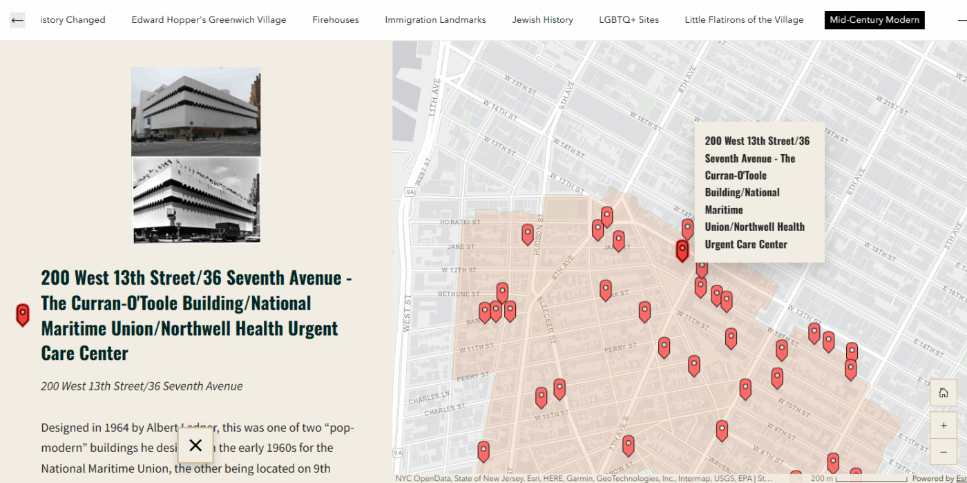Zoom in on the map
The width and height of the screenshot is (967, 483).
pyautogui.click(x=944, y=425)
